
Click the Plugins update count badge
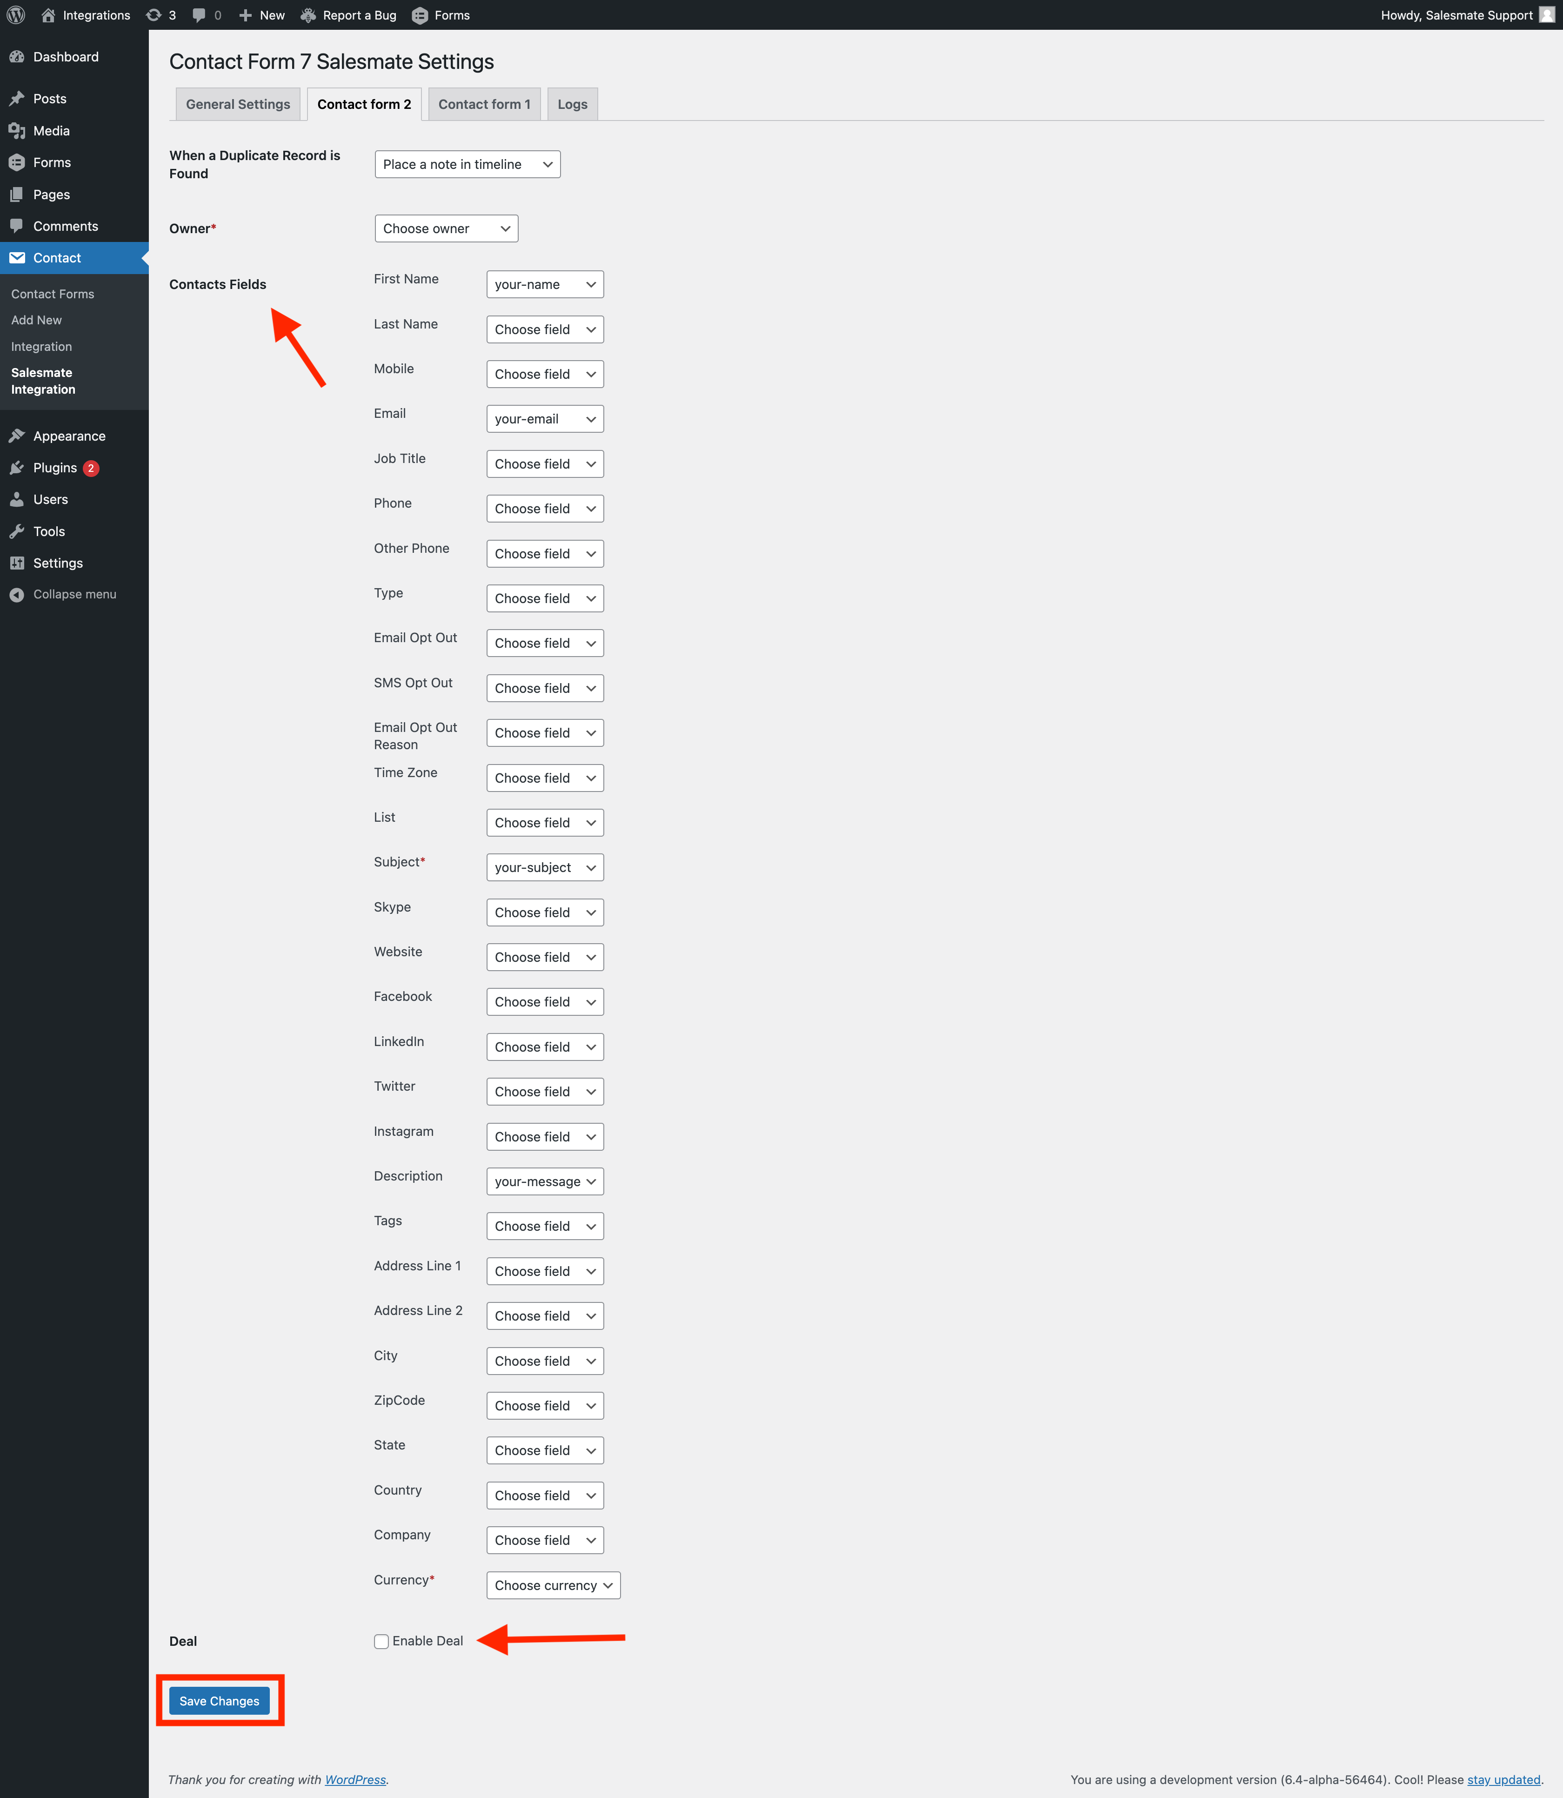click(91, 469)
